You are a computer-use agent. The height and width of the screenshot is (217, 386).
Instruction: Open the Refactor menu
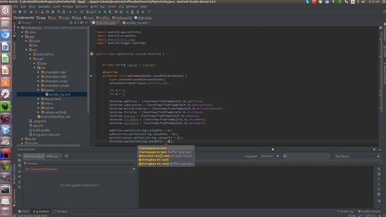82,7
